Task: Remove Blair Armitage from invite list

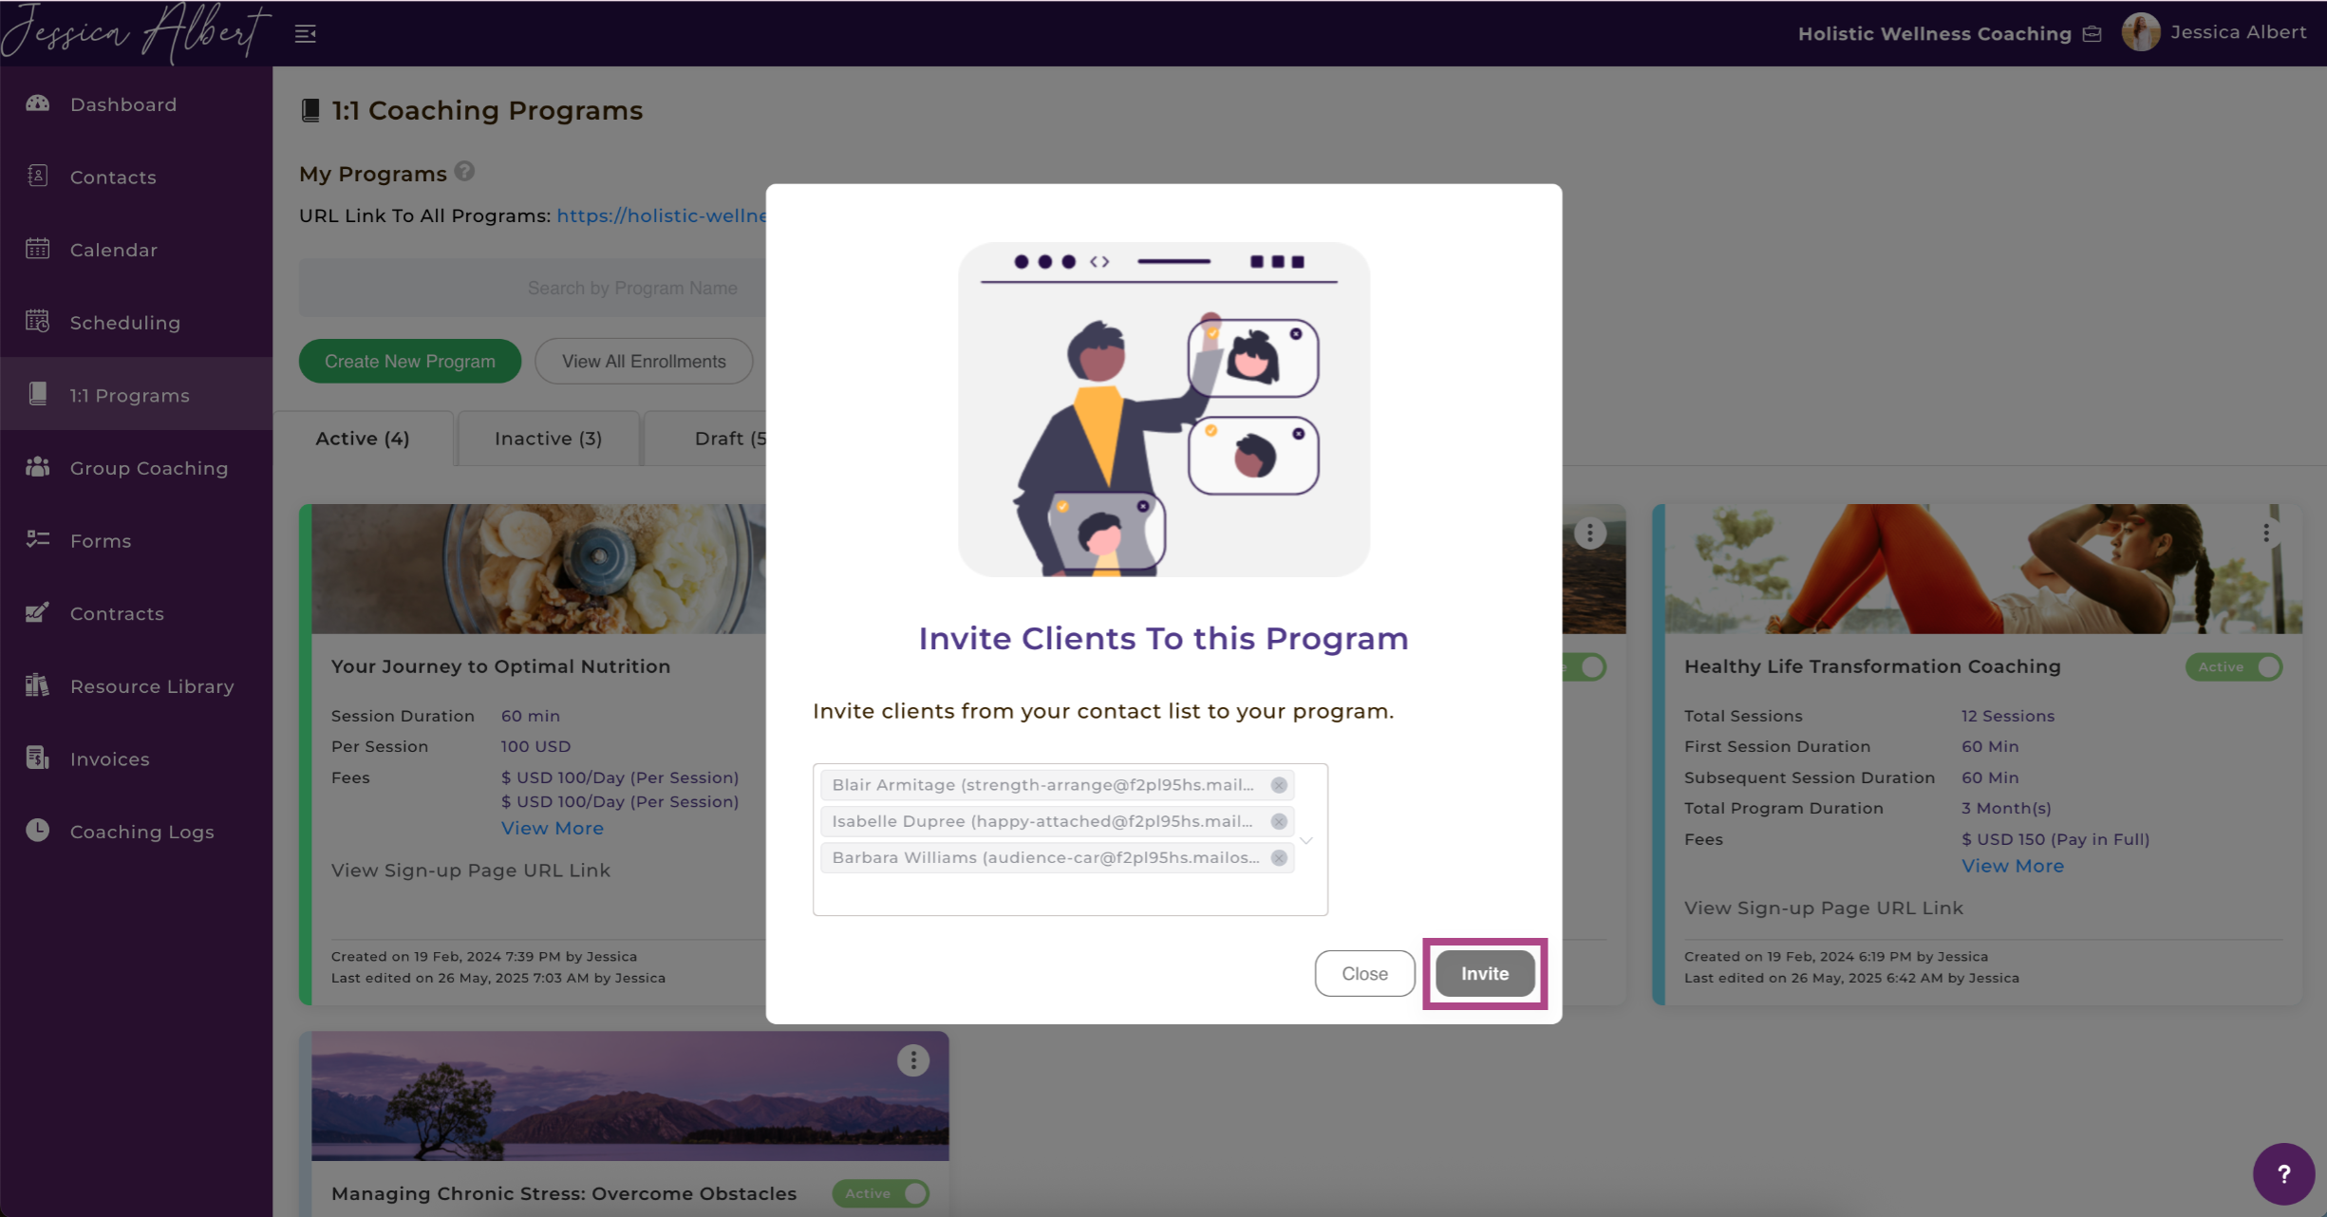Action: [x=1279, y=785]
